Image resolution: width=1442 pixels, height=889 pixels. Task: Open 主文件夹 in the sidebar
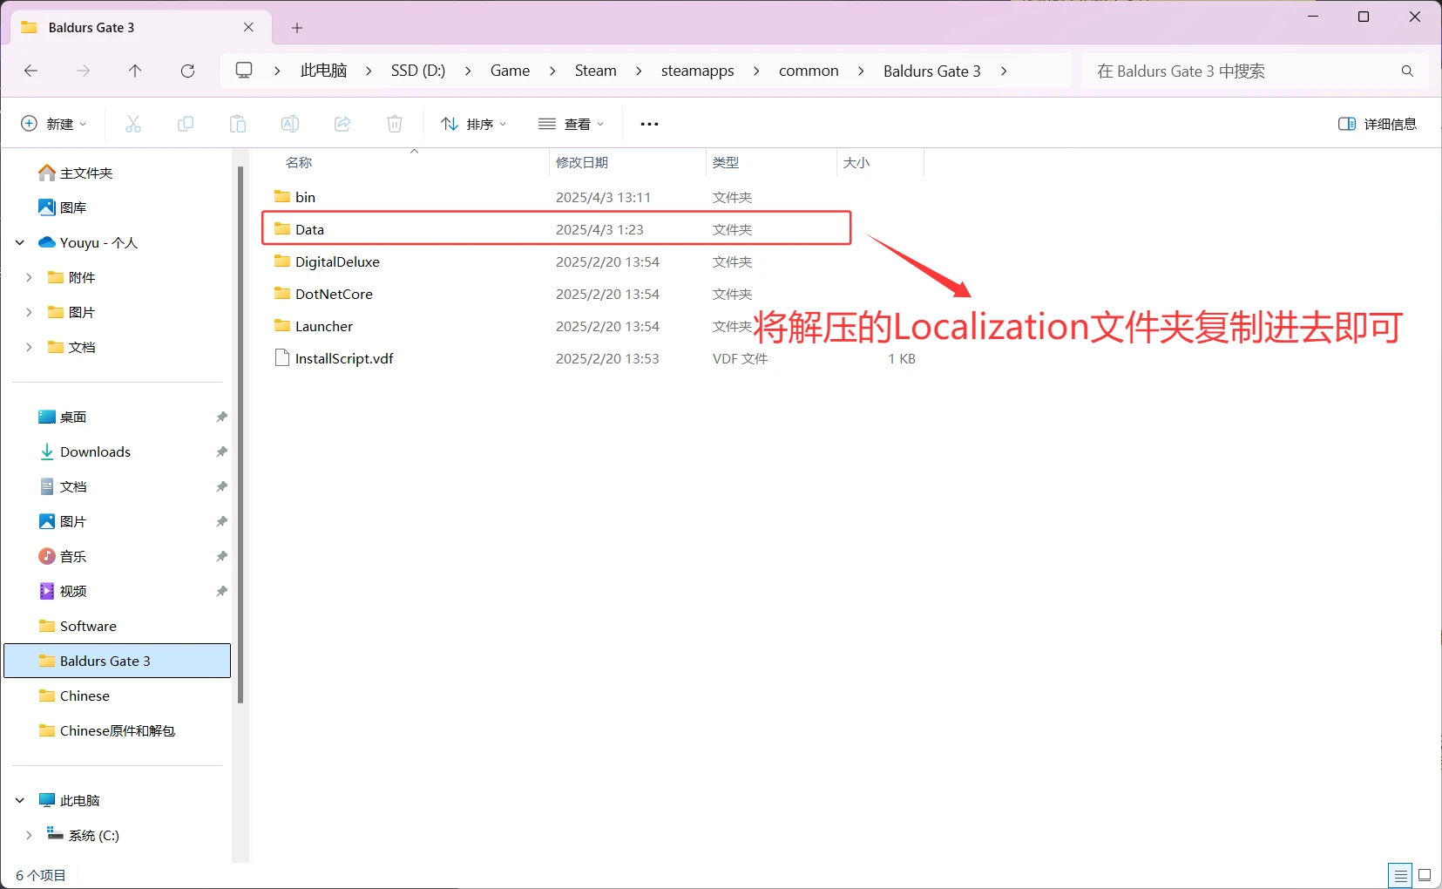[x=76, y=173]
